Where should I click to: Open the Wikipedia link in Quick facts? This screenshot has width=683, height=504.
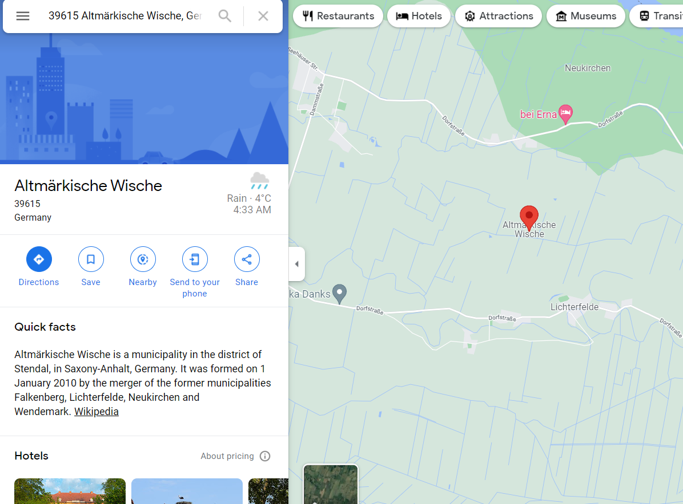97,412
